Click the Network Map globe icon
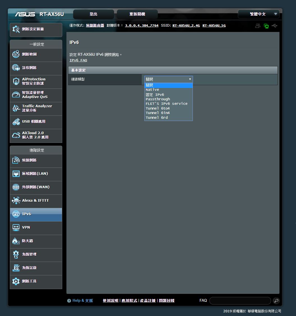 pyautogui.click(x=16, y=54)
